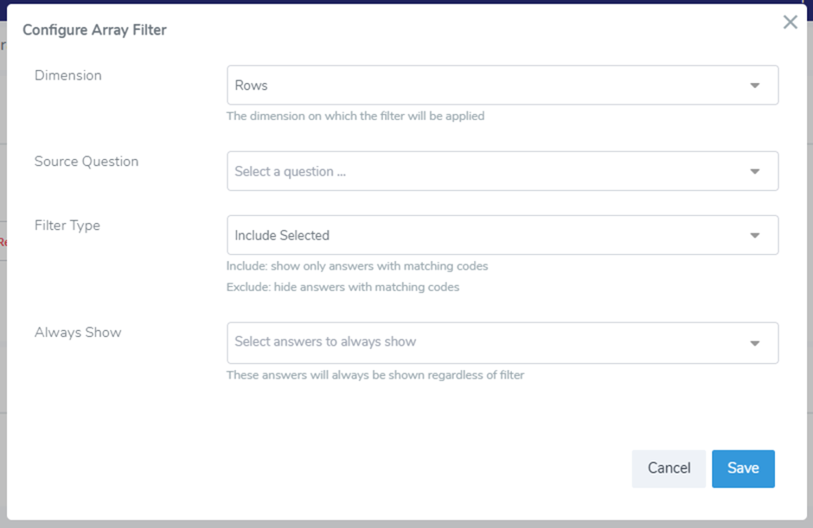Click the 'These answers will always be shown' hint
Viewport: 813px width, 528px height.
tap(375, 375)
